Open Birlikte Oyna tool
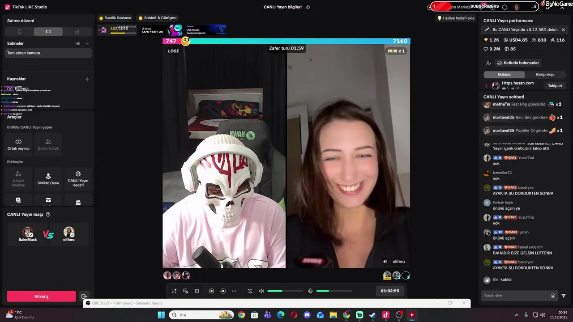This screenshot has width=573, height=322. click(48, 179)
